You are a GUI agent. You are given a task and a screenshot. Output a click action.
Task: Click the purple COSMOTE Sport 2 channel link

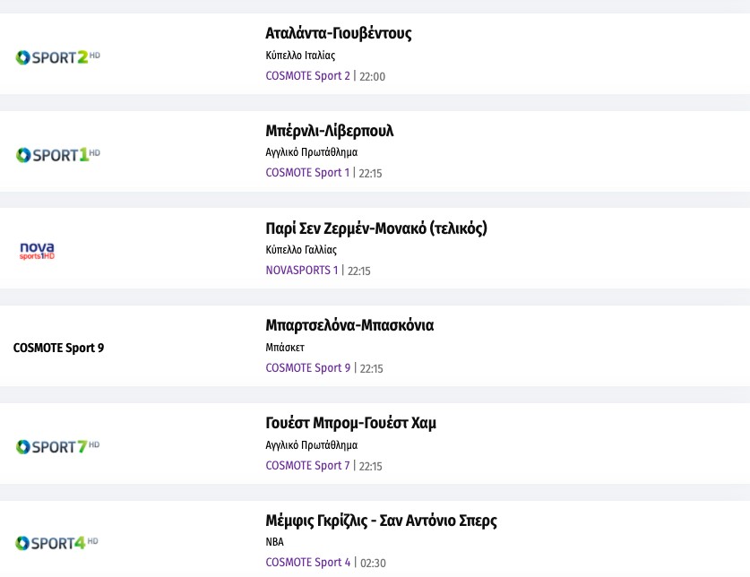308,76
